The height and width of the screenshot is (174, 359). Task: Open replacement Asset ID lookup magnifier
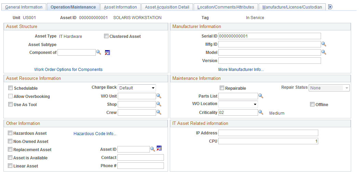coord(153,149)
